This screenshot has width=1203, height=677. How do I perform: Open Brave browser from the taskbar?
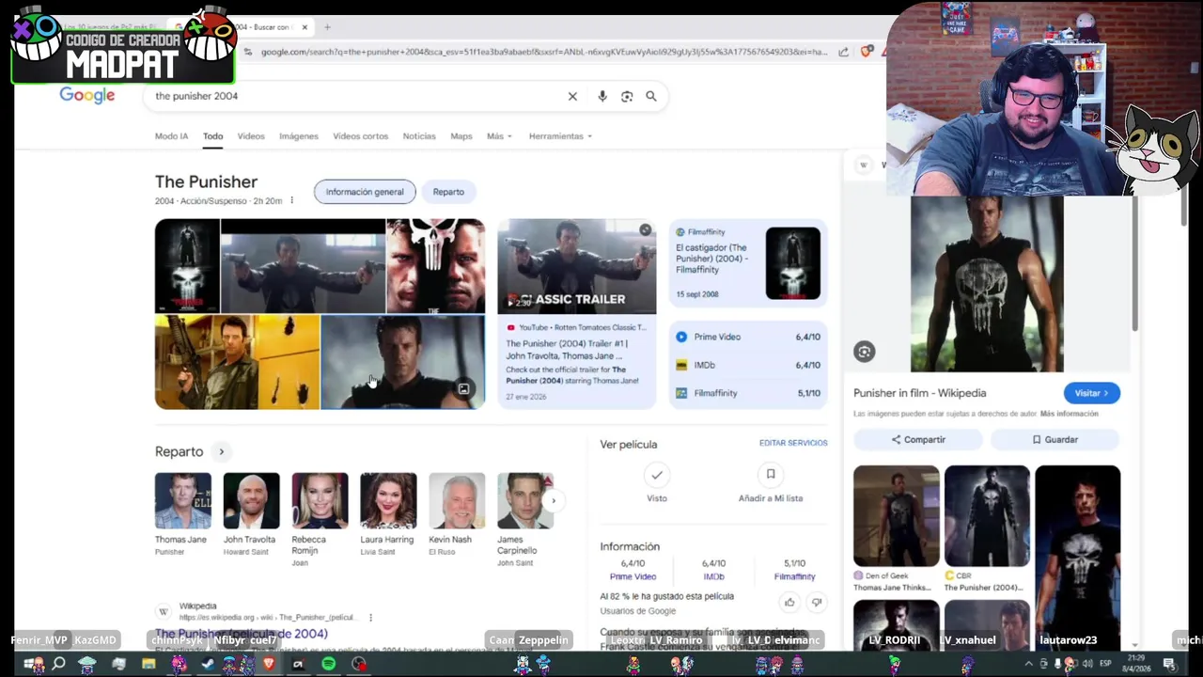click(x=268, y=664)
